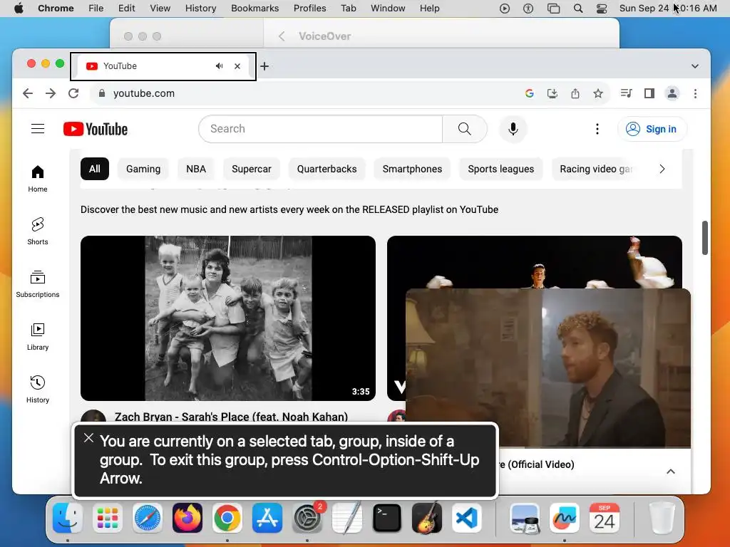Mute the YouTube tab audio icon
Image resolution: width=730 pixels, height=547 pixels.
220,66
